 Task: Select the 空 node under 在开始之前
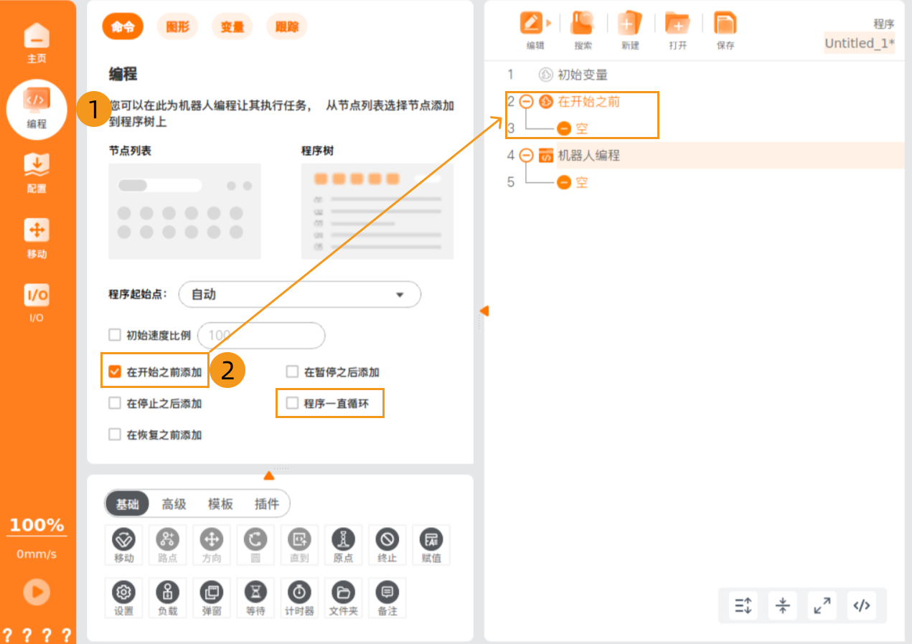coord(573,128)
